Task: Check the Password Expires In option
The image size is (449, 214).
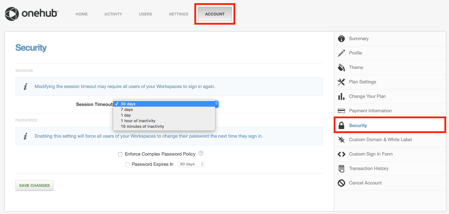Action: pyautogui.click(x=127, y=164)
